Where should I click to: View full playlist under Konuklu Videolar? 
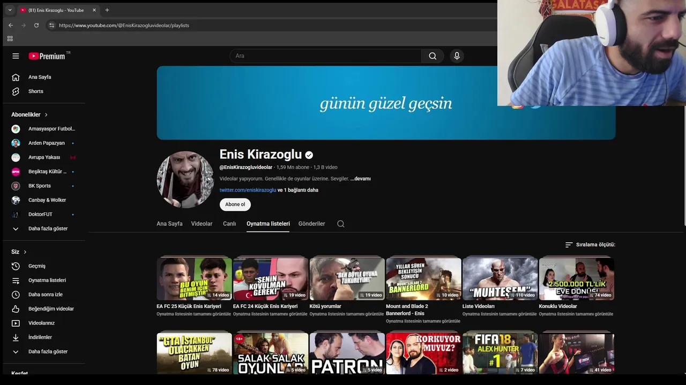coord(576,314)
